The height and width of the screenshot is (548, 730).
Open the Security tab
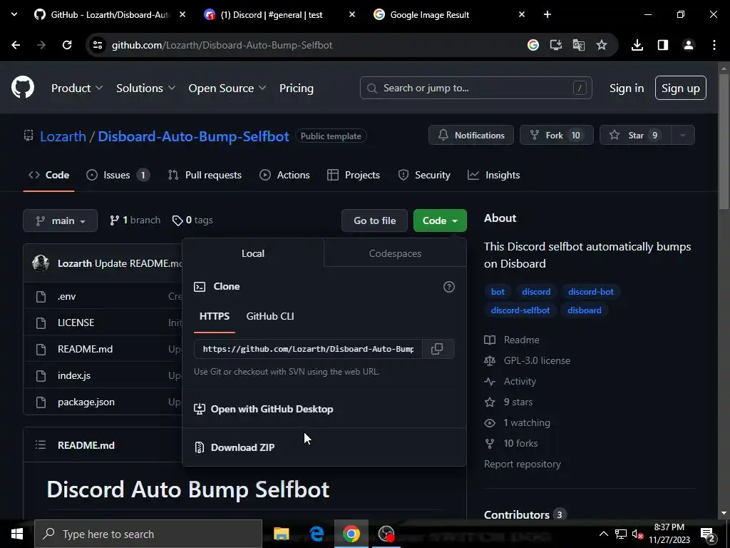[x=424, y=176]
